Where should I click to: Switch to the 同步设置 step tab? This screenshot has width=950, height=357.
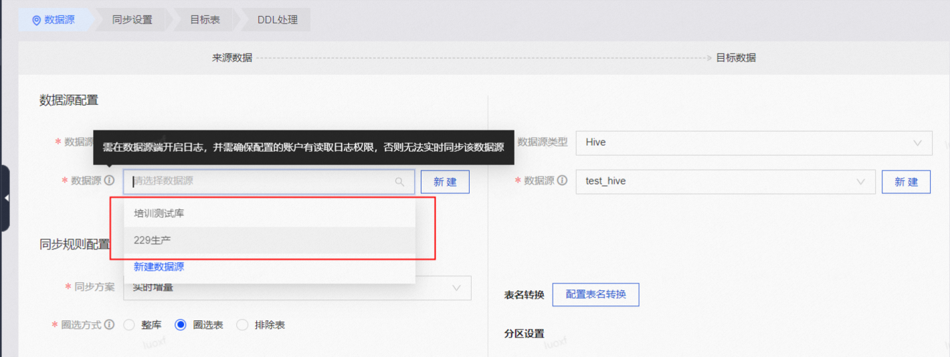132,20
